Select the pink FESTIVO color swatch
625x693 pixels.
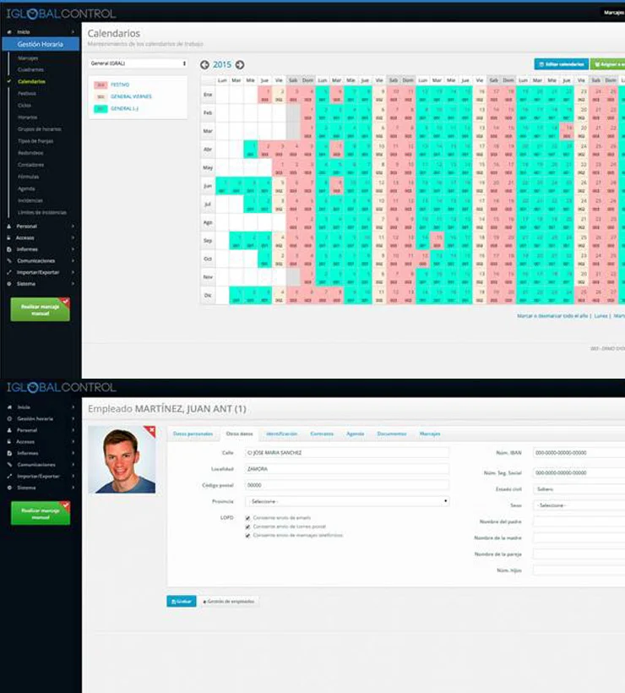pyautogui.click(x=101, y=85)
